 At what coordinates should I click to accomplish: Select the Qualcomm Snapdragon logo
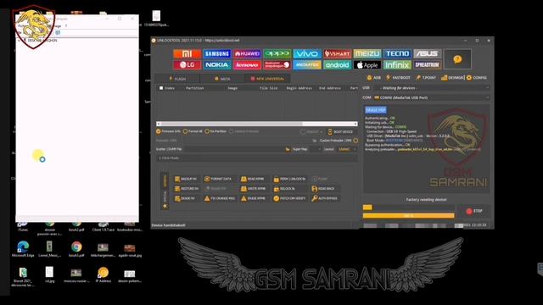277,64
